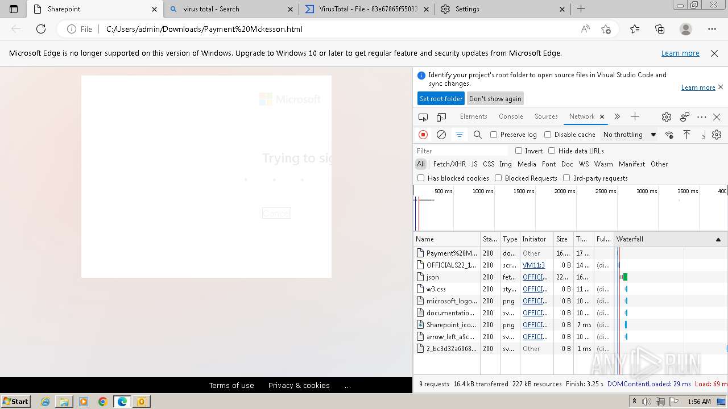Viewport: 728px width, 409px height.
Task: Expand the page footer ellipsis options
Action: 348,386
